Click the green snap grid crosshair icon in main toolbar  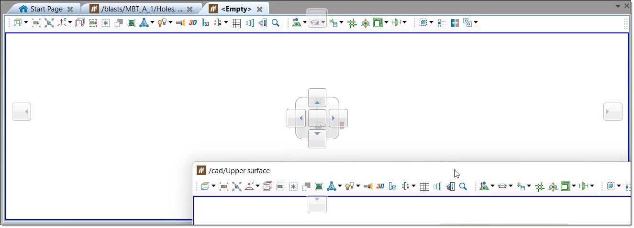(352, 22)
